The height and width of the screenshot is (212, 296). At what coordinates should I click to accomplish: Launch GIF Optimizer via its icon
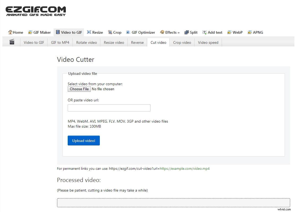[128, 32]
